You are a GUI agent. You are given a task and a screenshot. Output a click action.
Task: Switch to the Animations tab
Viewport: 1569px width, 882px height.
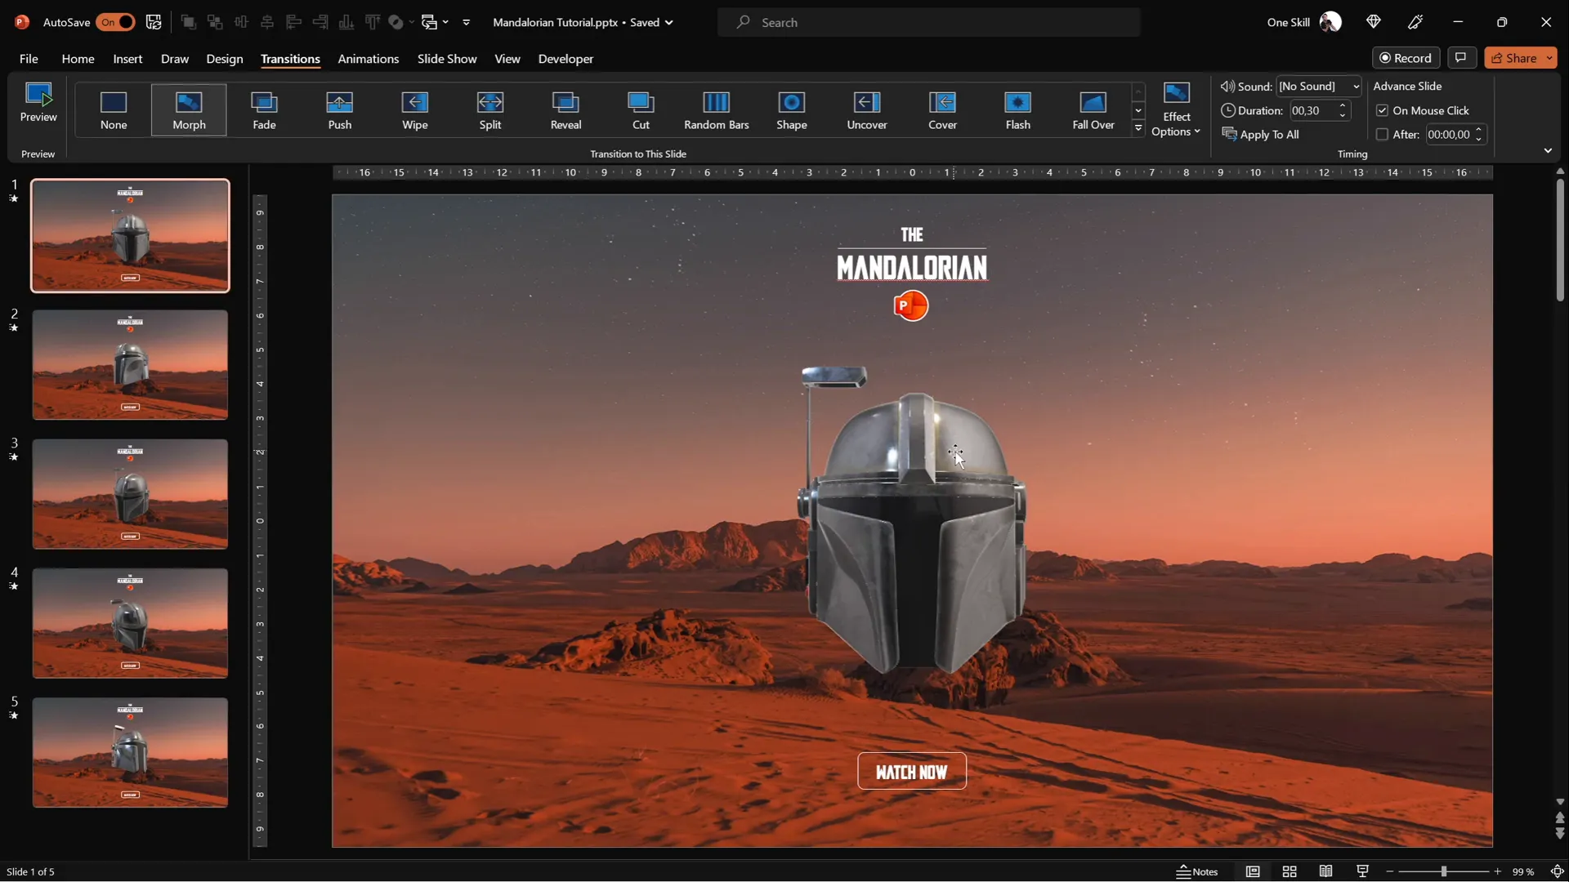coord(369,59)
